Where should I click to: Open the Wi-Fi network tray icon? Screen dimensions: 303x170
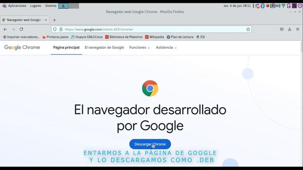(x=283, y=6)
